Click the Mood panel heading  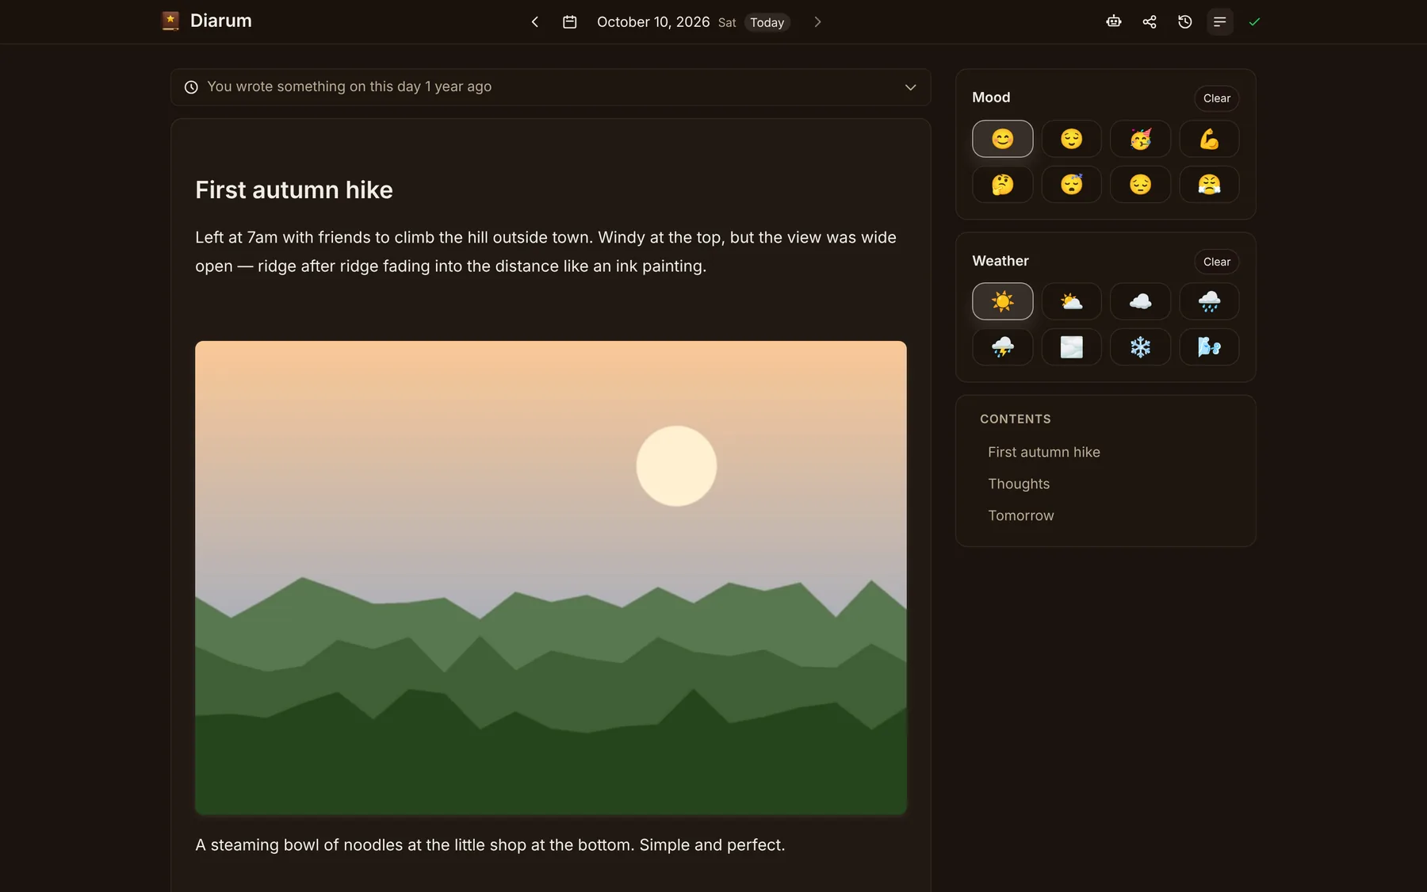[991, 98]
